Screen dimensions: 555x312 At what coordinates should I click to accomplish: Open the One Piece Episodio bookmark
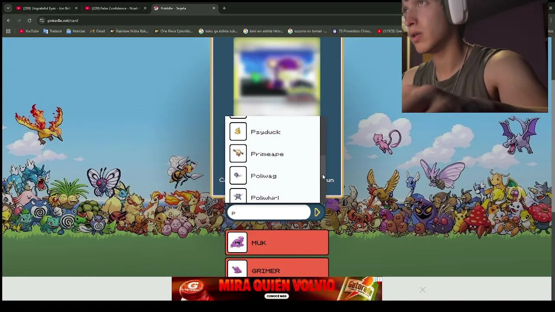[x=173, y=31]
